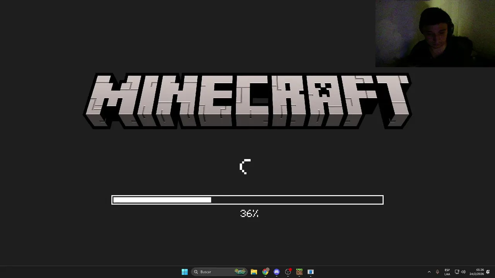Viewport: 495px width, 278px height.
Task: Open clock showing 01:26 date
Action: (477, 272)
